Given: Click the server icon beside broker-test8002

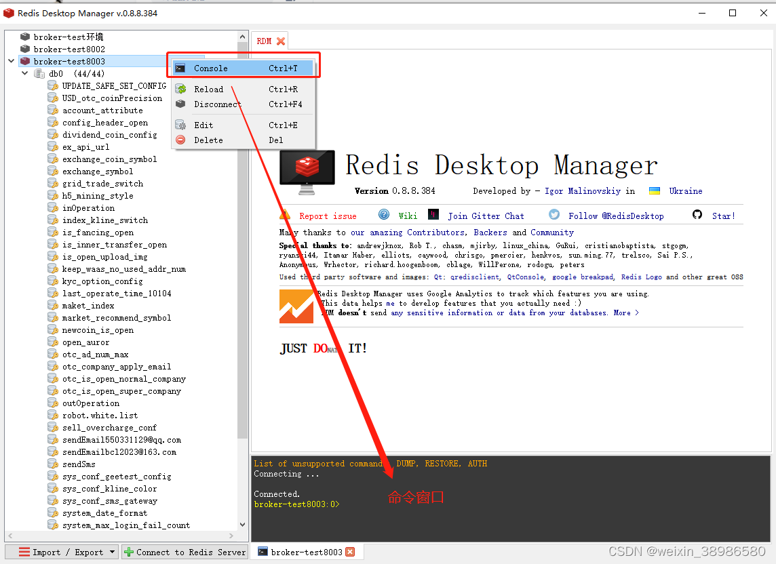Looking at the screenshot, I should click(25, 49).
